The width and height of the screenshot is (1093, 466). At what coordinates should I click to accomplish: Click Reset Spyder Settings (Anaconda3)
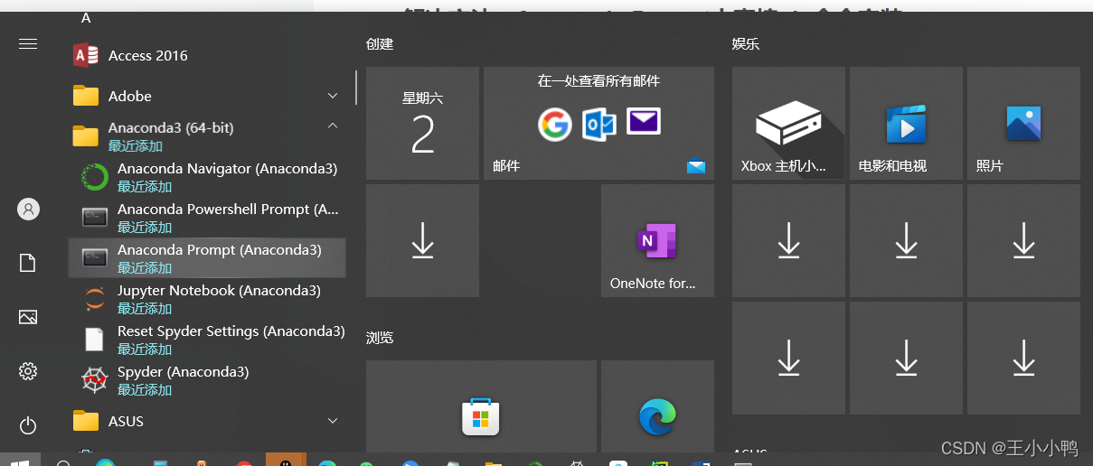[x=207, y=340]
